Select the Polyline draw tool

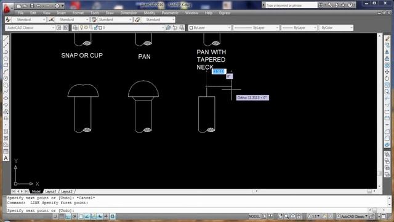coord(6,52)
